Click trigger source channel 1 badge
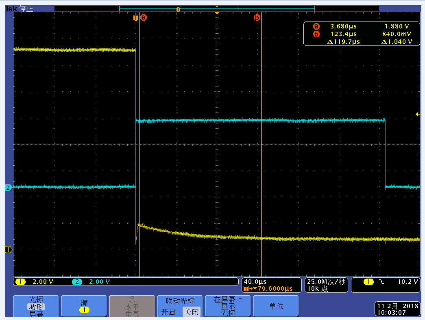 (368, 282)
